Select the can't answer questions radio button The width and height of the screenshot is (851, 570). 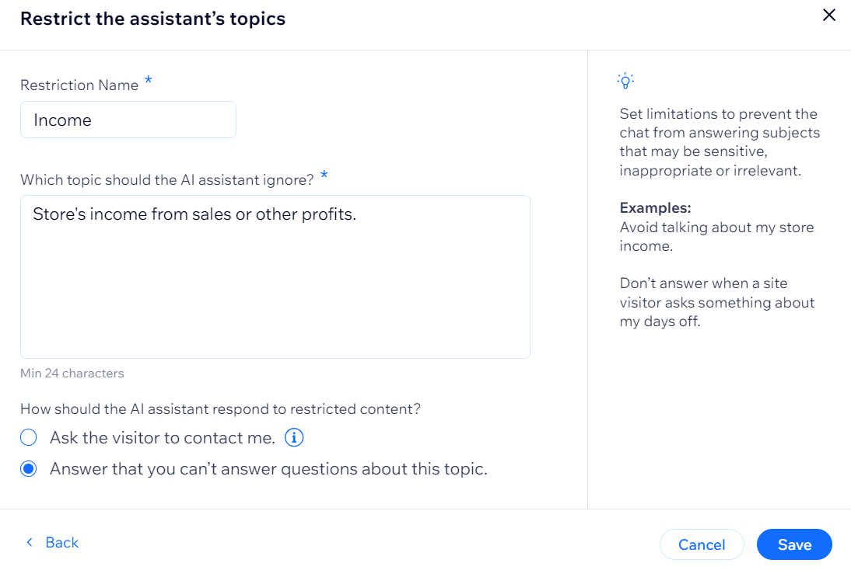[x=29, y=469]
